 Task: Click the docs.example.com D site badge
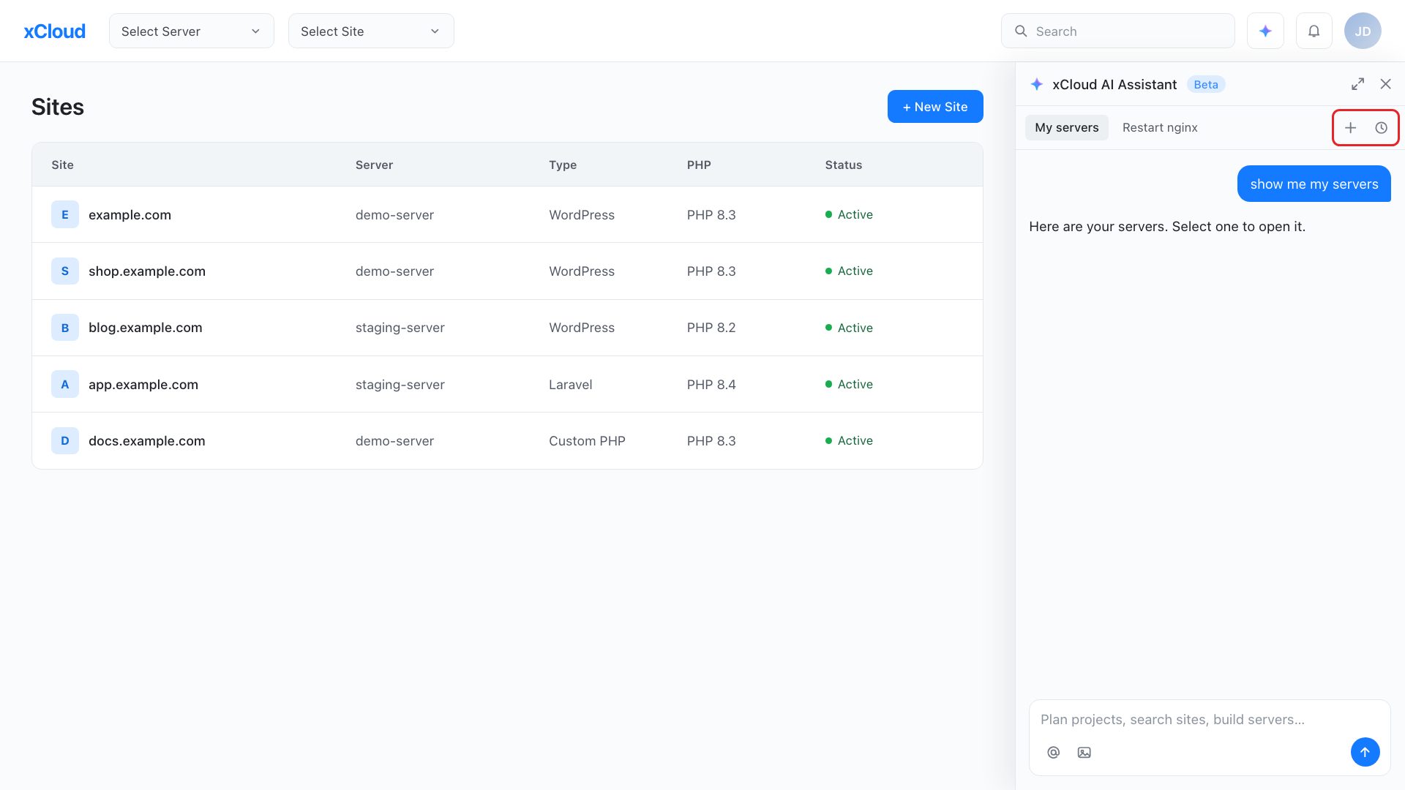click(x=65, y=440)
